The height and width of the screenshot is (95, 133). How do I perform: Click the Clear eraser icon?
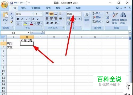pos(107,21)
